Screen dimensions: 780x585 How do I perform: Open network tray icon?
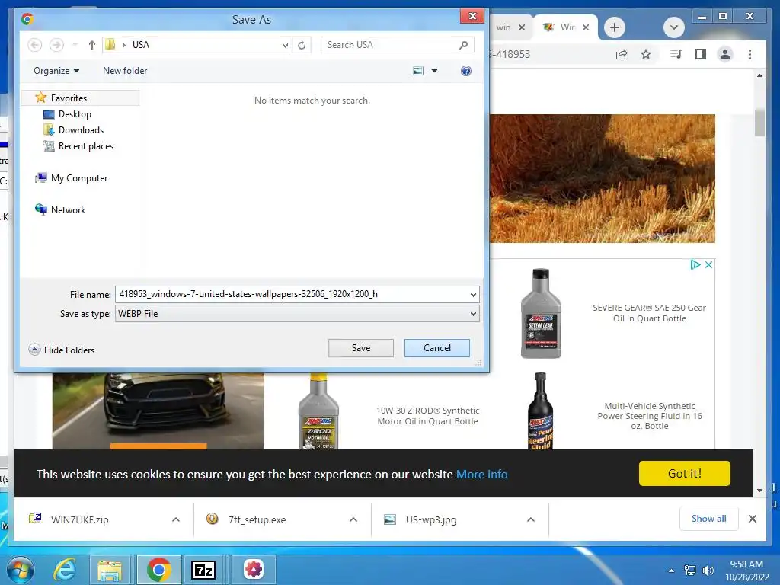[x=690, y=571]
